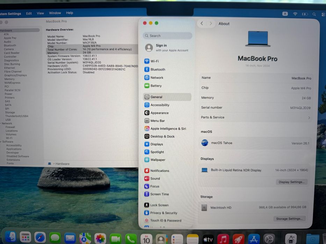This screenshot has width=326, height=244.
Task: Open the View menu
Action: pos(40,13)
